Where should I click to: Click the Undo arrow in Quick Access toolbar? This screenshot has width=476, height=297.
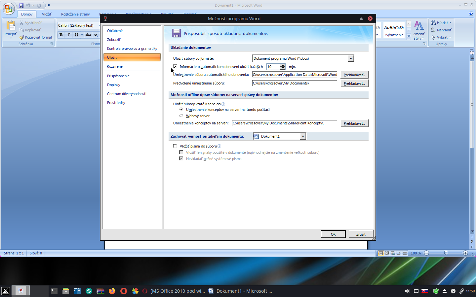pyautogui.click(x=28, y=6)
